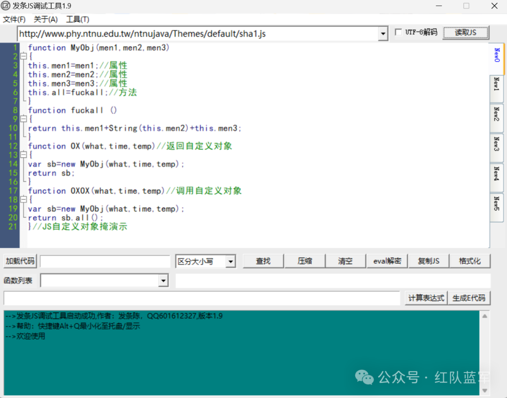Open the URL address dropdown
The image size is (507, 398).
383,34
